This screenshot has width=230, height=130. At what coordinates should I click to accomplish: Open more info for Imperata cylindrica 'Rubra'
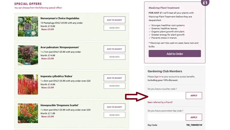tap(114, 86)
